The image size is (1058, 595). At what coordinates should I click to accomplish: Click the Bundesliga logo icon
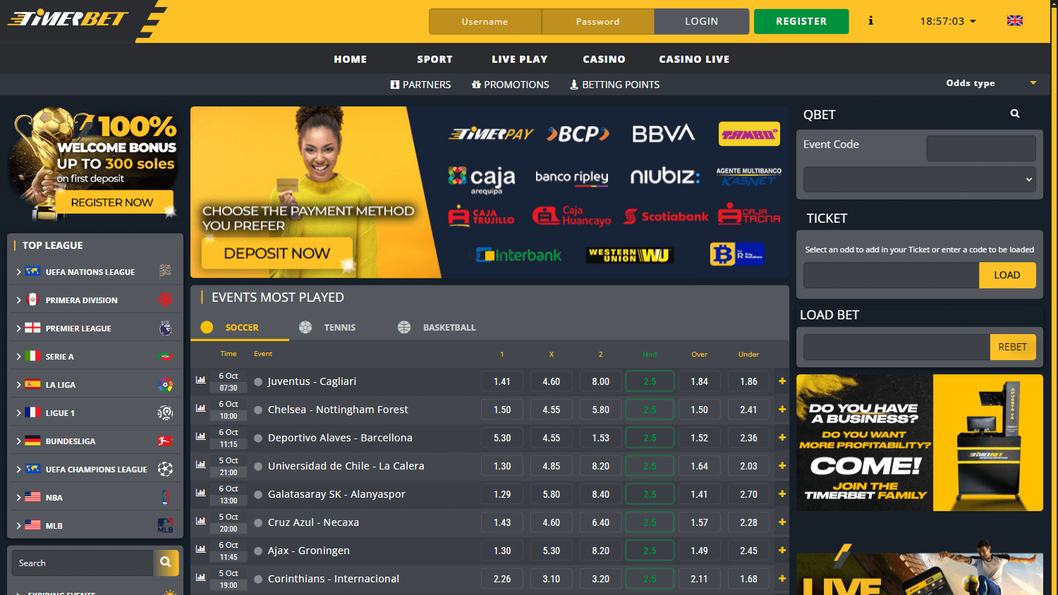point(165,441)
